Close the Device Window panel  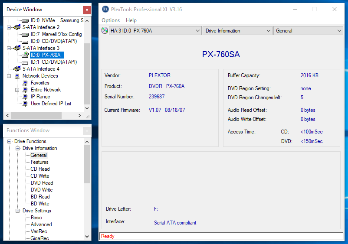pos(87,10)
